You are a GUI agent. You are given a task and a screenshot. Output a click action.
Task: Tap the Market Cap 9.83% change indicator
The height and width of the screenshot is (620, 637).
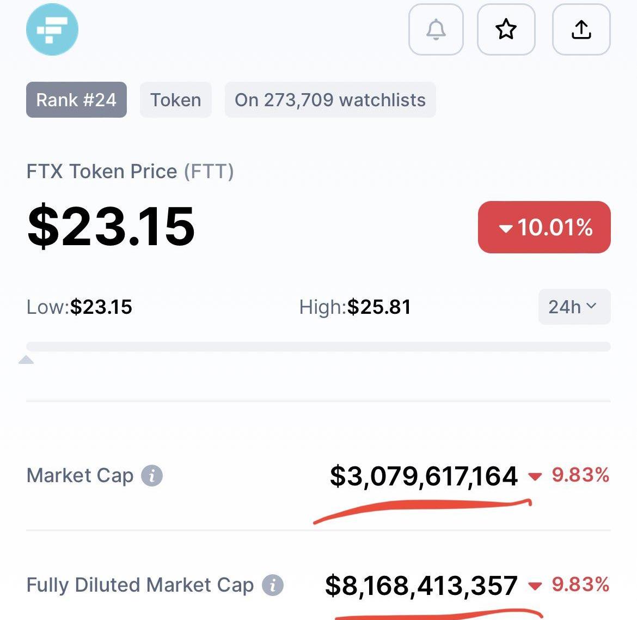[x=568, y=475]
